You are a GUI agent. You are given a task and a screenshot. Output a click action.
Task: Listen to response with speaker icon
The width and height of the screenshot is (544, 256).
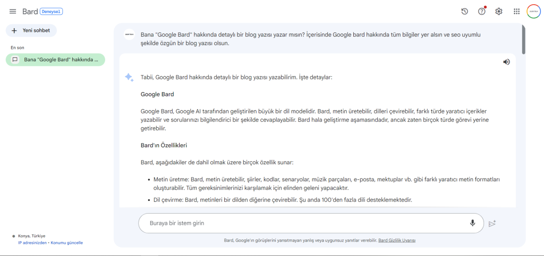[x=506, y=62]
